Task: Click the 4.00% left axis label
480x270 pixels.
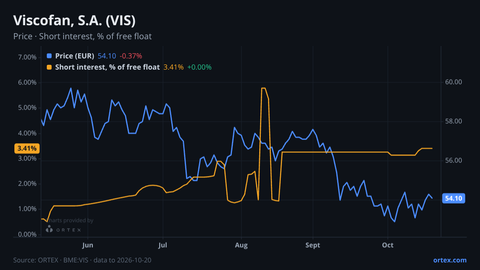Action: [x=27, y=133]
